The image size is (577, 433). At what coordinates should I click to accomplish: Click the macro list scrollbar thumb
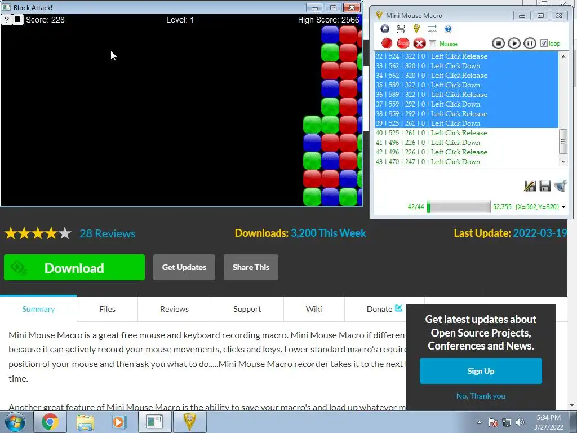(563, 142)
